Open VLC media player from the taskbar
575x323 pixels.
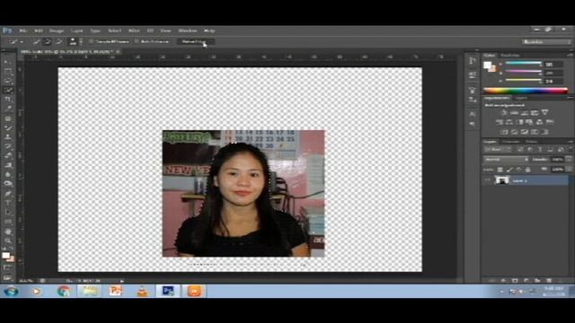click(143, 291)
